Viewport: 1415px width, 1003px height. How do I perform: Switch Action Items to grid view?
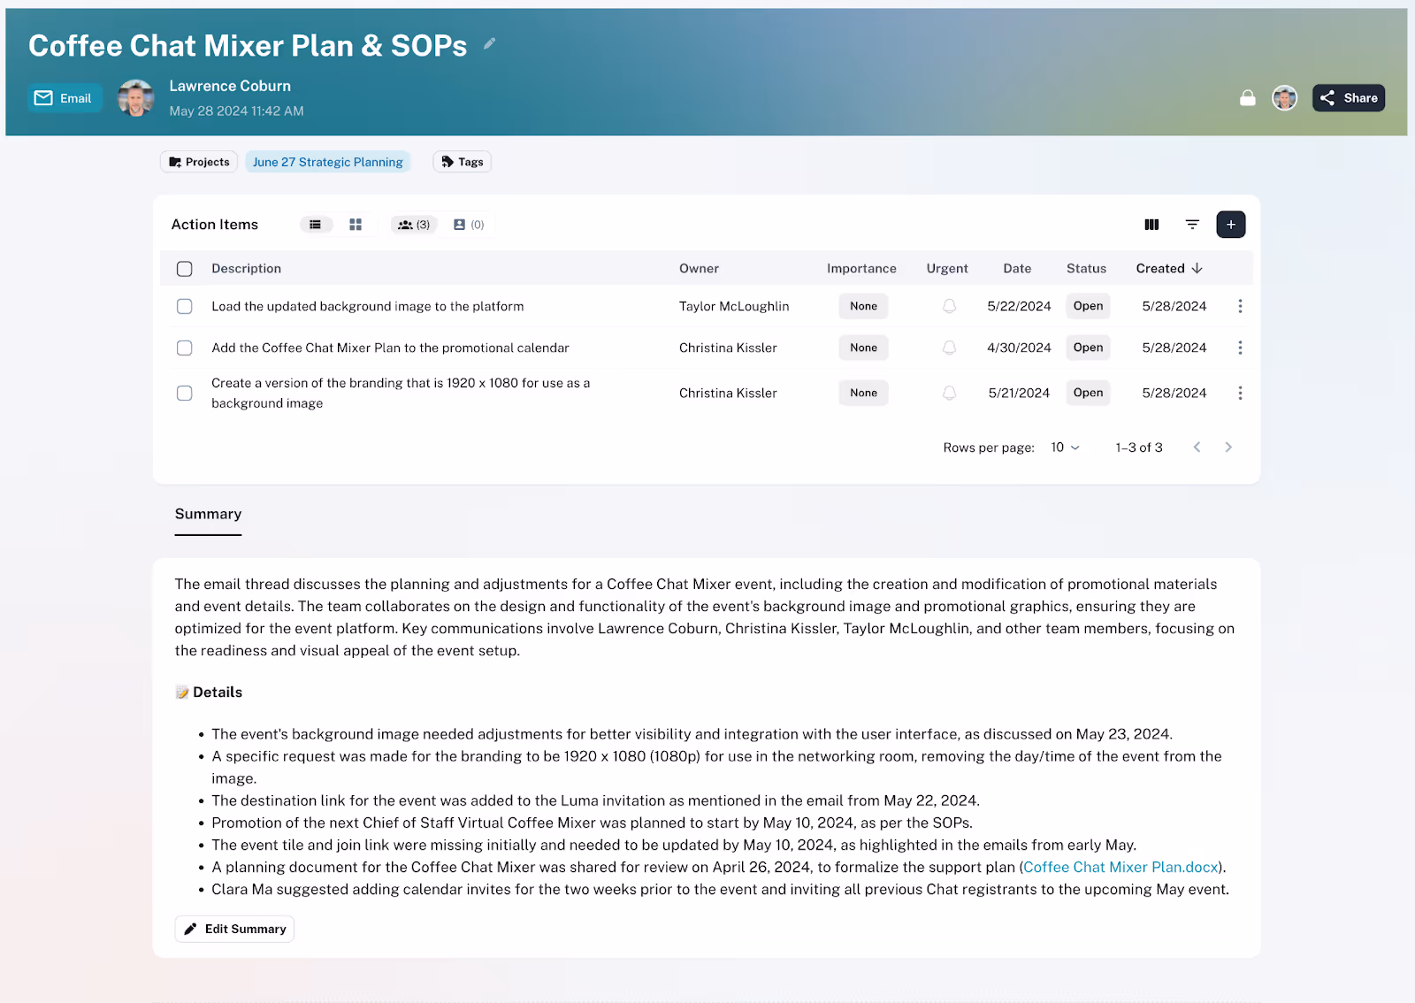coord(356,225)
